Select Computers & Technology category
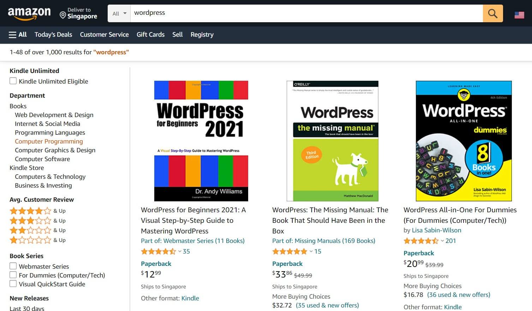 pyautogui.click(x=50, y=177)
